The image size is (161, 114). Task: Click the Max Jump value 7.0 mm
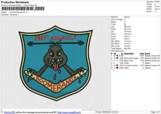click(x=127, y=46)
